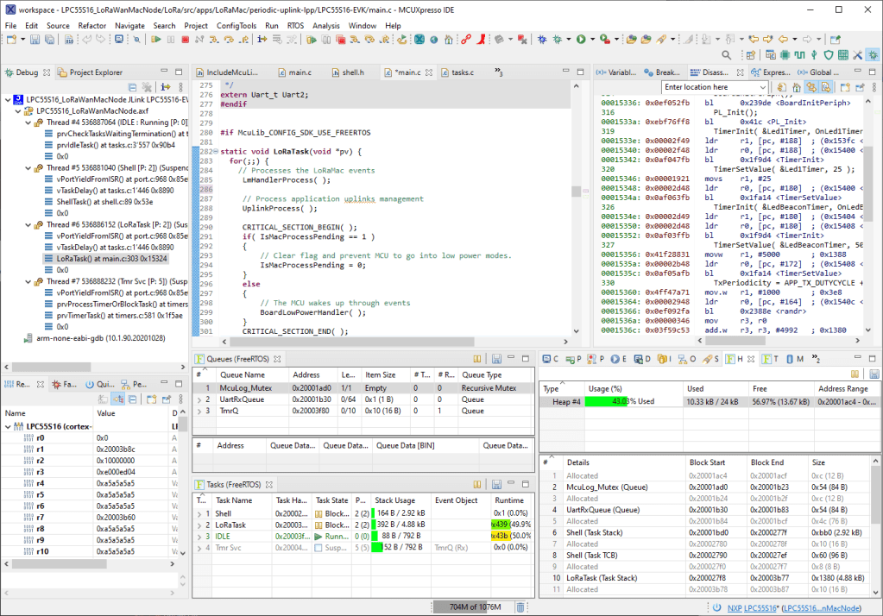
Task: Open the 'Enter location here' dropdown
Action: click(x=761, y=87)
